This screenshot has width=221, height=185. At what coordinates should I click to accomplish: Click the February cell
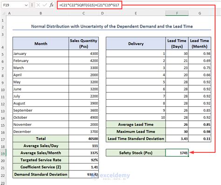[41, 61]
